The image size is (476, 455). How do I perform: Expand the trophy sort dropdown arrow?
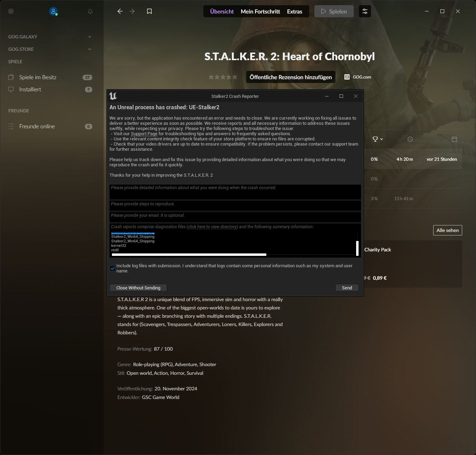pos(381,139)
